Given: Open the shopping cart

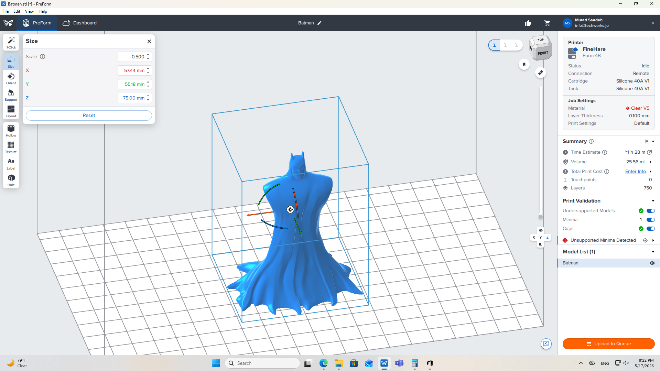Looking at the screenshot, I should point(547,23).
